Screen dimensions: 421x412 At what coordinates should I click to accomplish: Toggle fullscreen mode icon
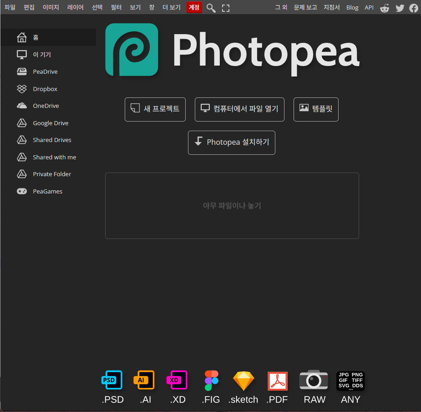click(226, 8)
